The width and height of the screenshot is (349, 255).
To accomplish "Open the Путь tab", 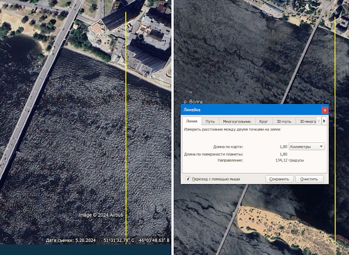I will coord(210,121).
